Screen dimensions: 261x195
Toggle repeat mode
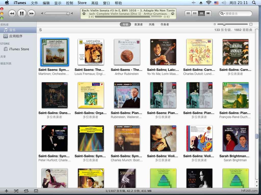[26, 191]
